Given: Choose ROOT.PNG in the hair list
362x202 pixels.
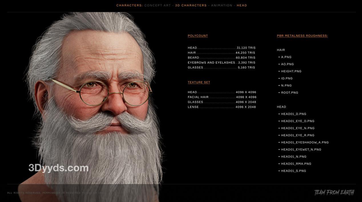Looking at the screenshot, I should [290, 93].
